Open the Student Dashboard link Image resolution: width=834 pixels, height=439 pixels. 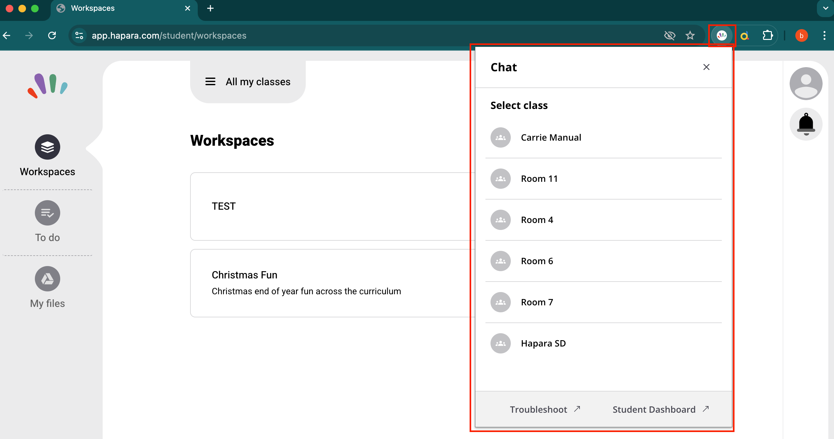[660, 409]
